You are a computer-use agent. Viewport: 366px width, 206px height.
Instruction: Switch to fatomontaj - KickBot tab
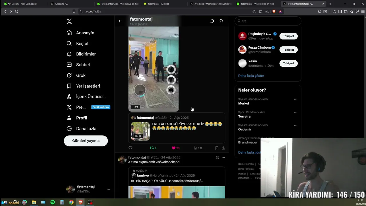coord(164,4)
